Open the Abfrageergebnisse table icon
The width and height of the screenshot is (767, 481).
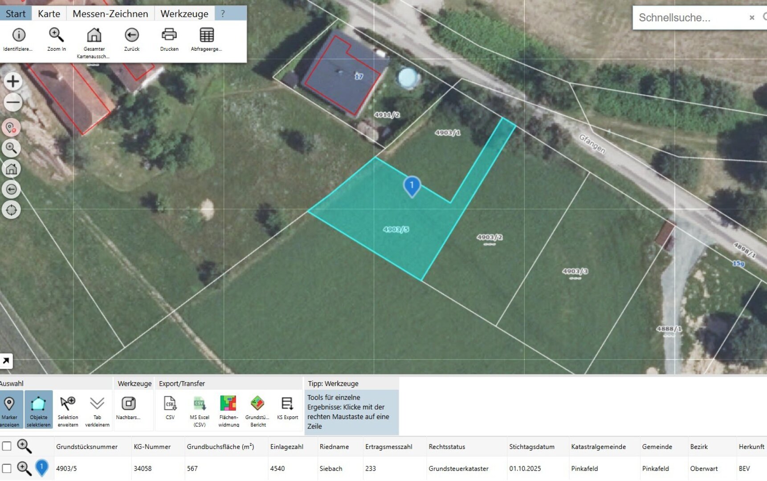pos(206,36)
